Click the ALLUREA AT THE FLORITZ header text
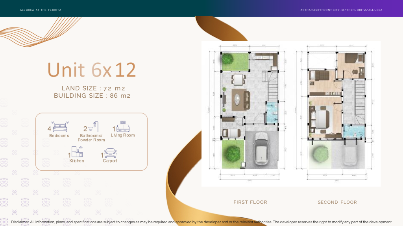The height and width of the screenshot is (226, 403). point(41,10)
